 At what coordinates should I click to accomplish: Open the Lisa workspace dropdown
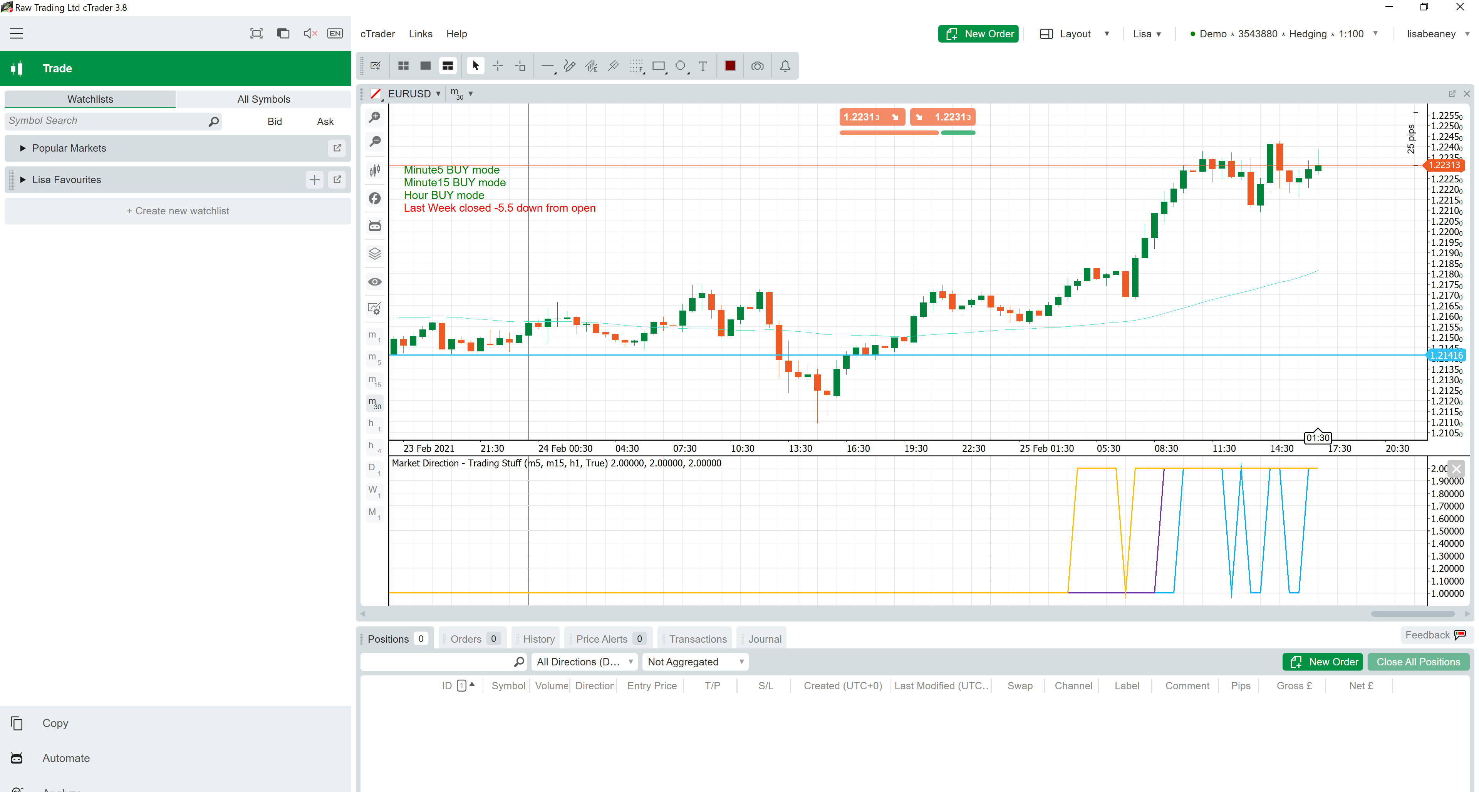coord(1147,34)
